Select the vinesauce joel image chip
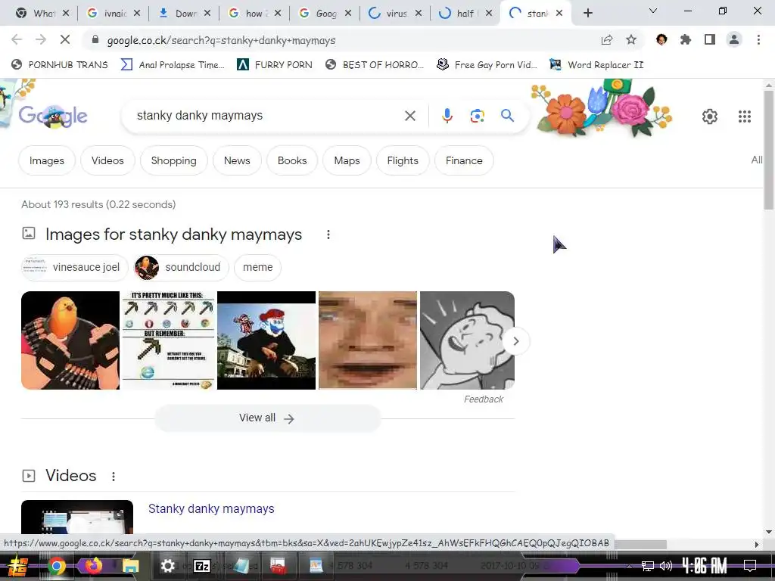This screenshot has height=581, width=775. [x=75, y=267]
